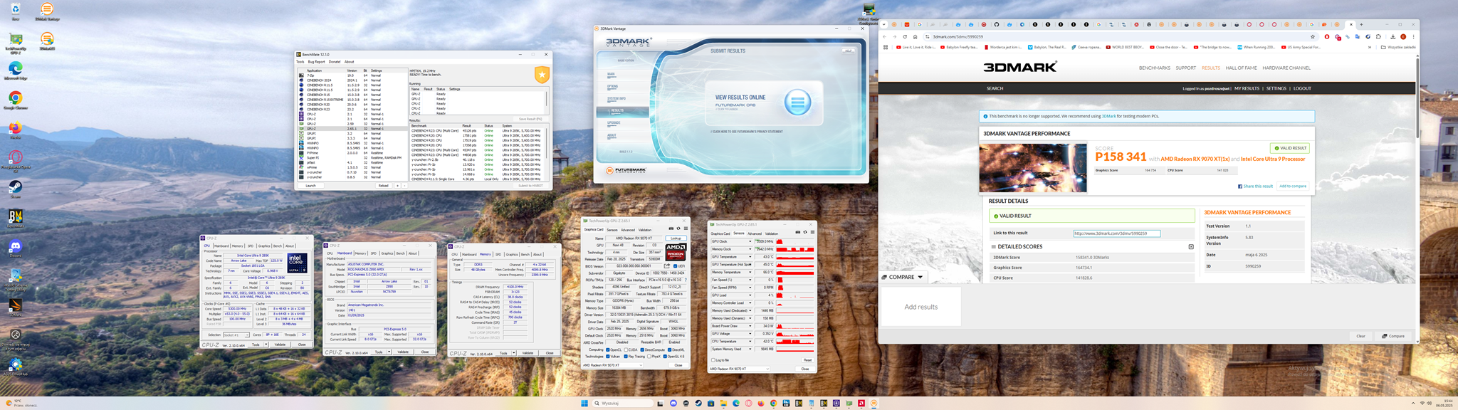
Task: Switch to Advanced tab in GPU-Z Graphics Card window
Action: click(628, 230)
